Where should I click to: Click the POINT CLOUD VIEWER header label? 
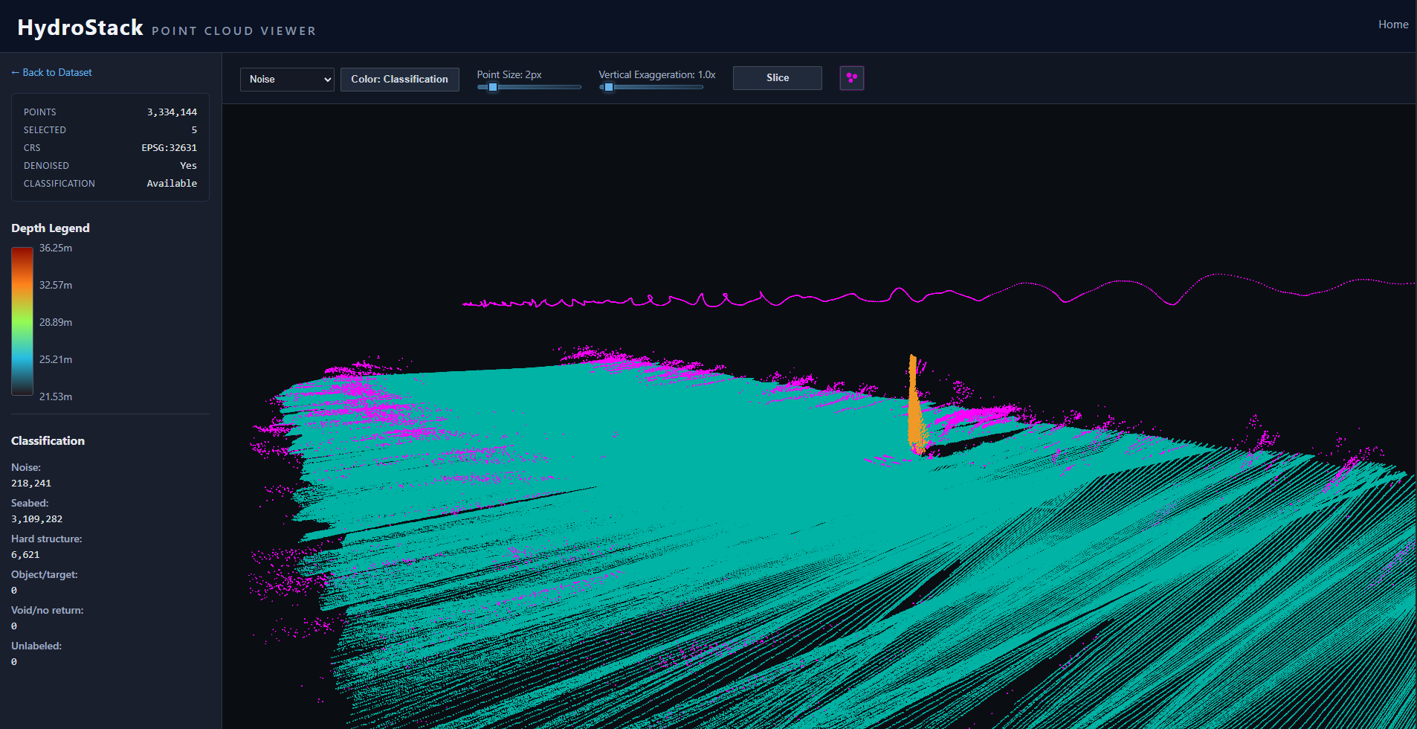pos(233,30)
